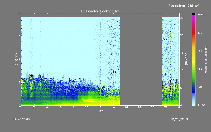The image size is (211, 132).
Task: Click the end date "04/29/2009"
Action: 179,119
